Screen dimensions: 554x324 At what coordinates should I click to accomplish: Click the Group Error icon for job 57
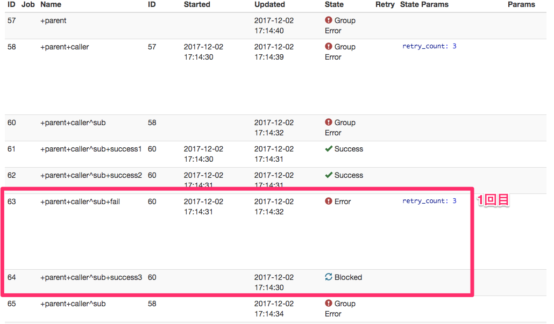tap(329, 20)
